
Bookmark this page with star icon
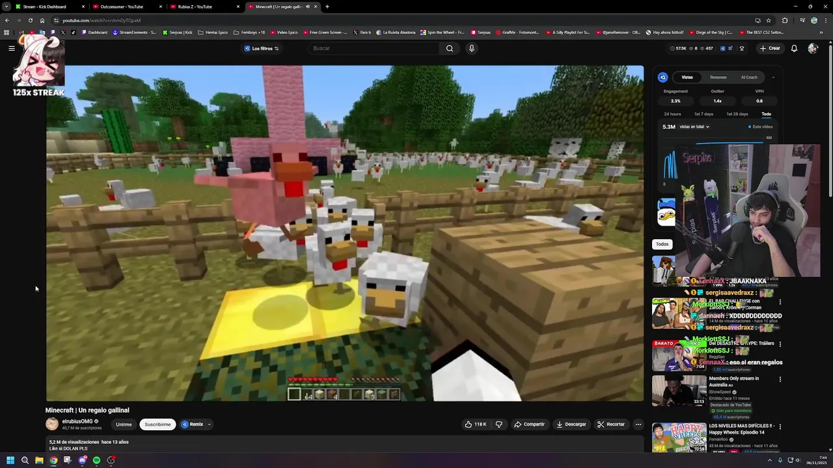(x=769, y=20)
